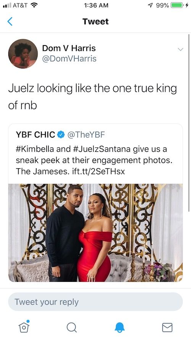Follow the ift.tt/2SeTHsx link
Viewport: 191px width, 340px height.
click(98, 171)
